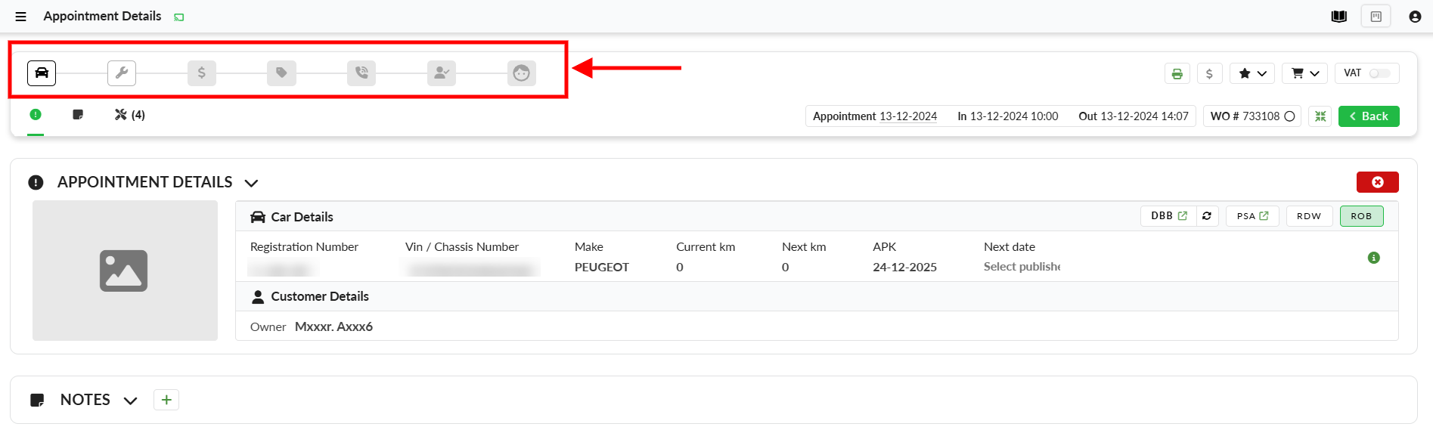1433x430 pixels.
Task: Open the star favorites dropdown
Action: (x=1252, y=73)
